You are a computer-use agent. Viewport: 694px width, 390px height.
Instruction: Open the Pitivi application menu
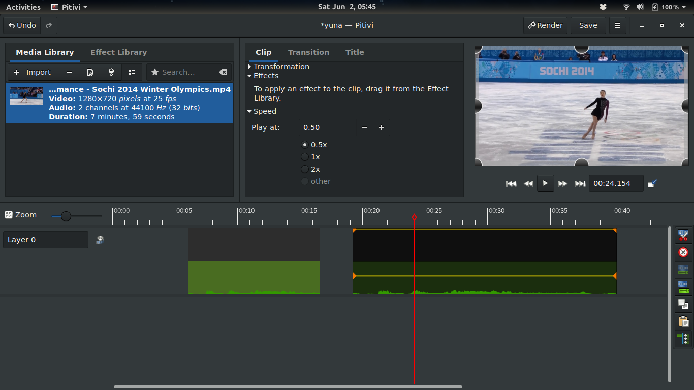pyautogui.click(x=70, y=7)
